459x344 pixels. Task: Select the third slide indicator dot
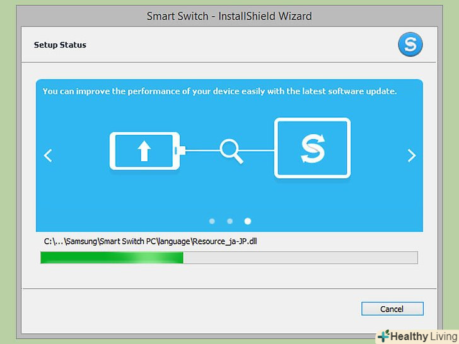[248, 221]
